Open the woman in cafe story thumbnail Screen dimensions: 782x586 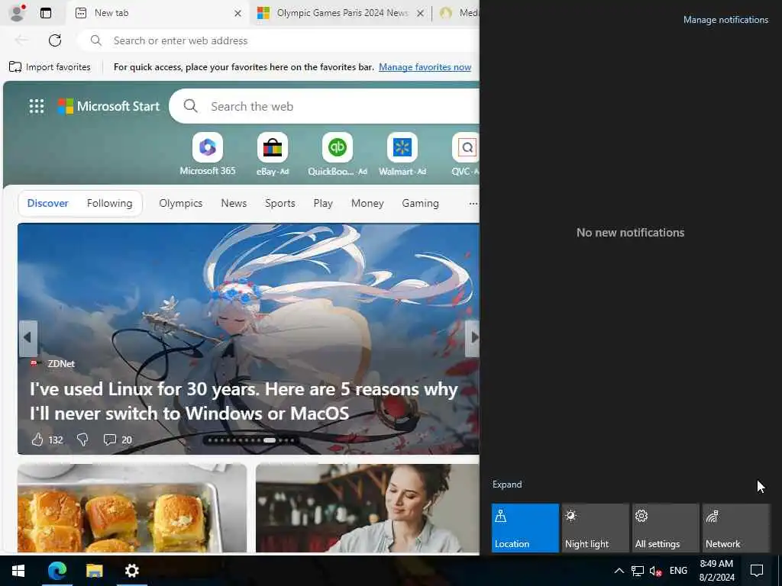point(367,508)
